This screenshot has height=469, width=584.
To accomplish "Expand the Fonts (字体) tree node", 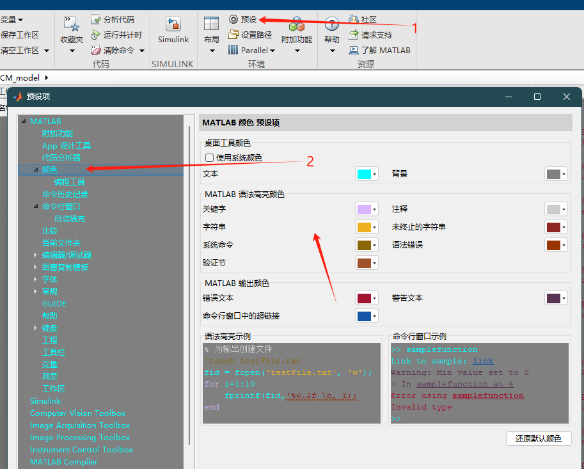I will (36, 279).
